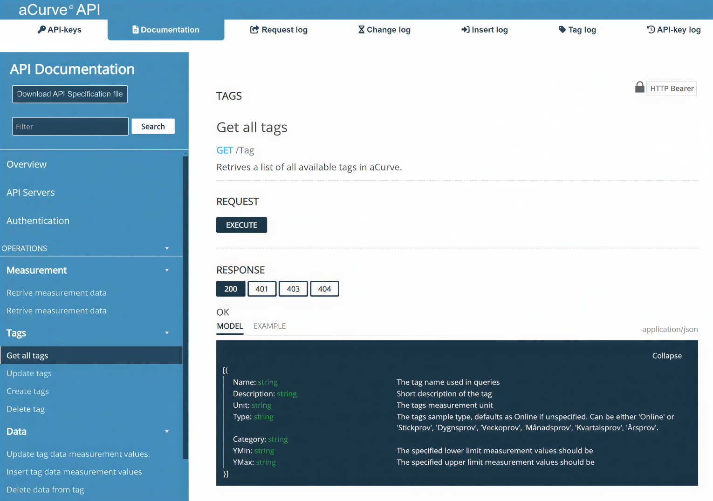The height and width of the screenshot is (501, 713).
Task: Click the document icon on Documentation tab
Action: click(x=136, y=30)
